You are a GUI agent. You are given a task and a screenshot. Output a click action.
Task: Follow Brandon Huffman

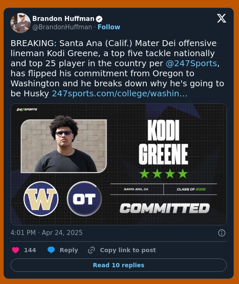(x=109, y=27)
